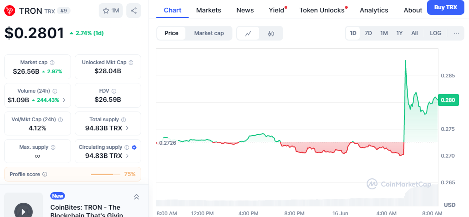Screen dimensions: 469x217
Task: Open FDV info icon
Action: [x=114, y=91]
